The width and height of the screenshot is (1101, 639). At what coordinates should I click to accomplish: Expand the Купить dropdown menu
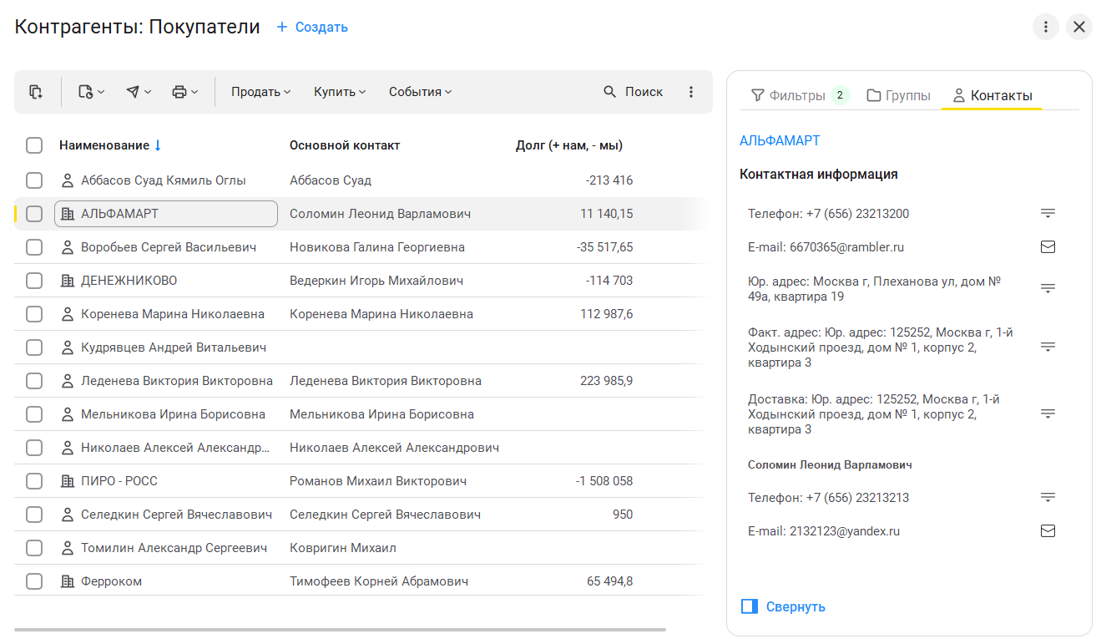click(340, 92)
